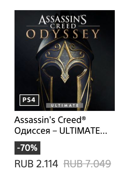Click the truncated title ellipsis

coord(104,133)
